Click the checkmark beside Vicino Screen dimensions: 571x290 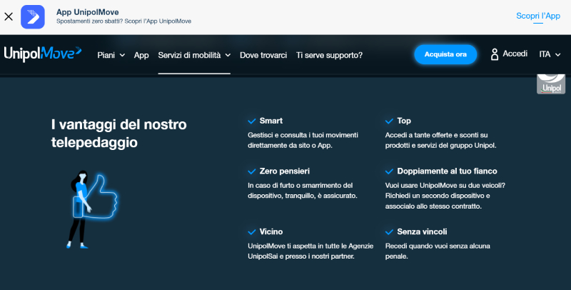point(252,232)
